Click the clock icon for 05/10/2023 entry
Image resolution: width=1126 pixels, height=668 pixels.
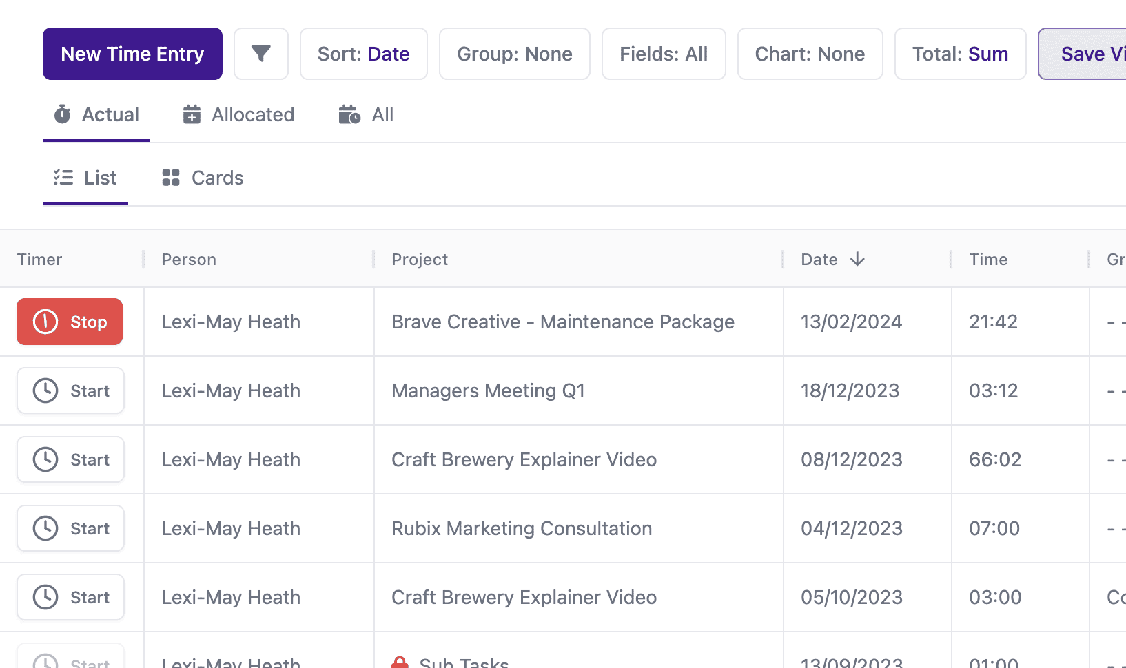(x=45, y=597)
